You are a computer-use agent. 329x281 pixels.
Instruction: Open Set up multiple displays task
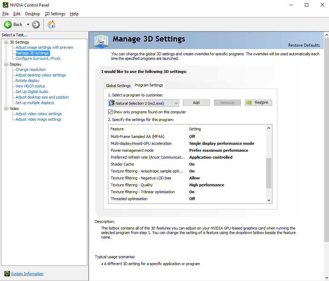tap(35, 103)
